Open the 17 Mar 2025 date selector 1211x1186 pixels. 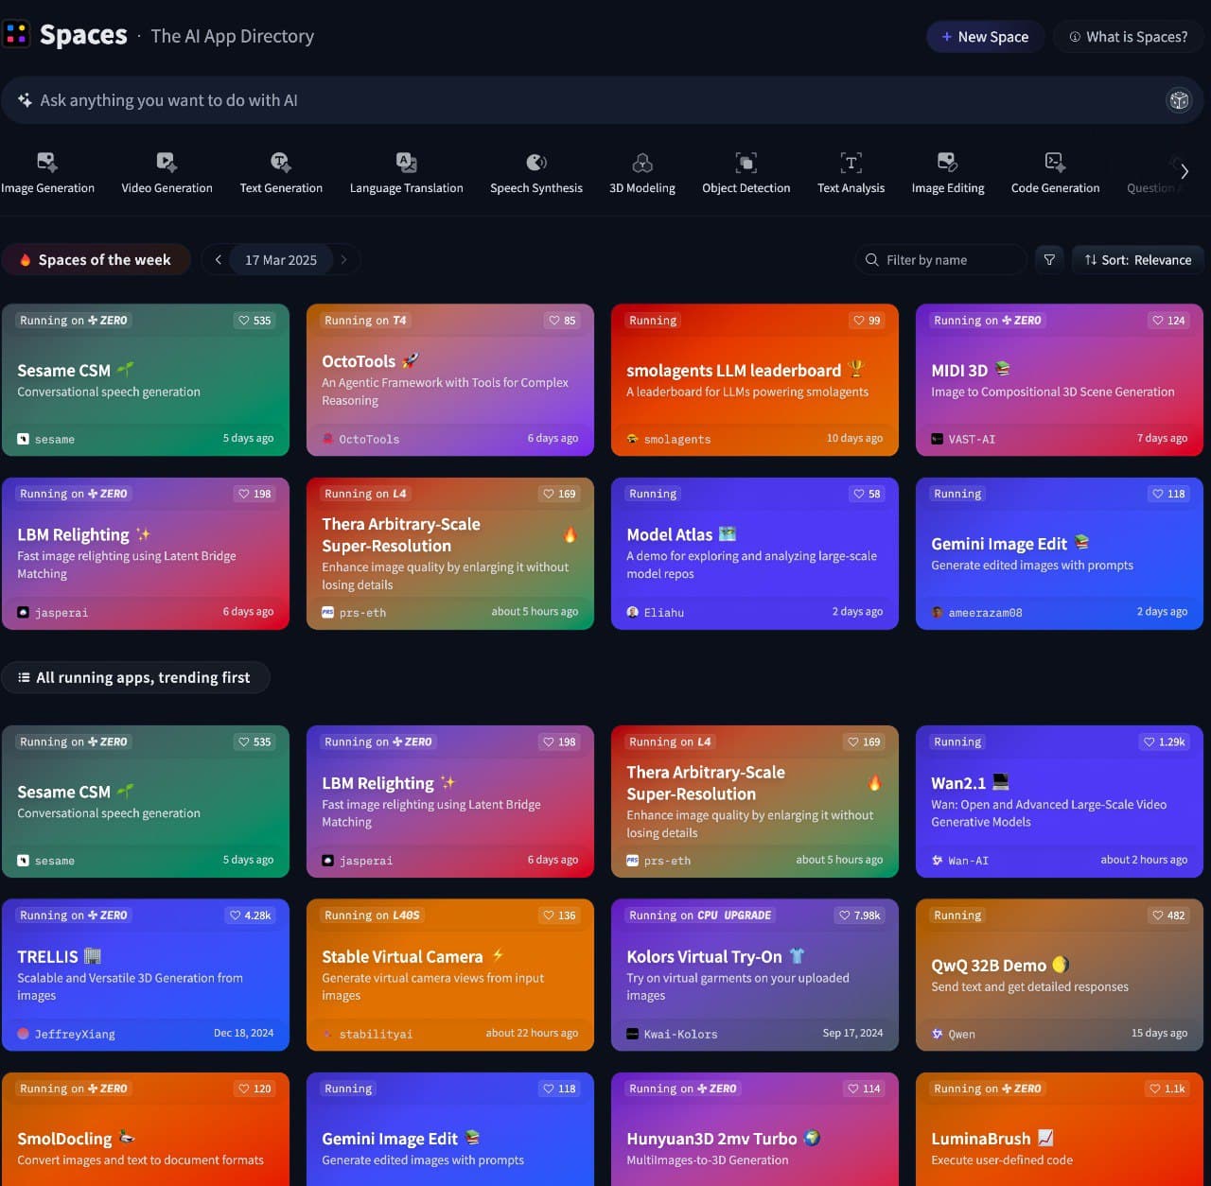(281, 260)
